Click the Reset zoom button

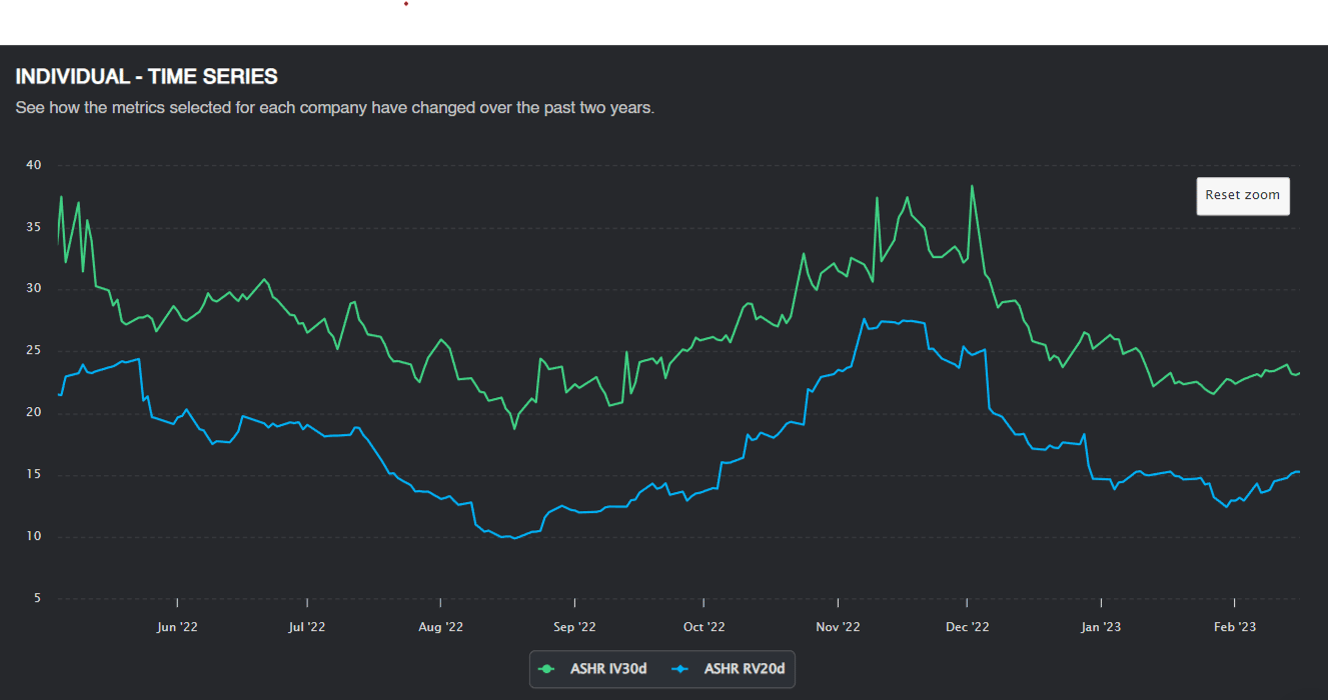tap(1243, 196)
